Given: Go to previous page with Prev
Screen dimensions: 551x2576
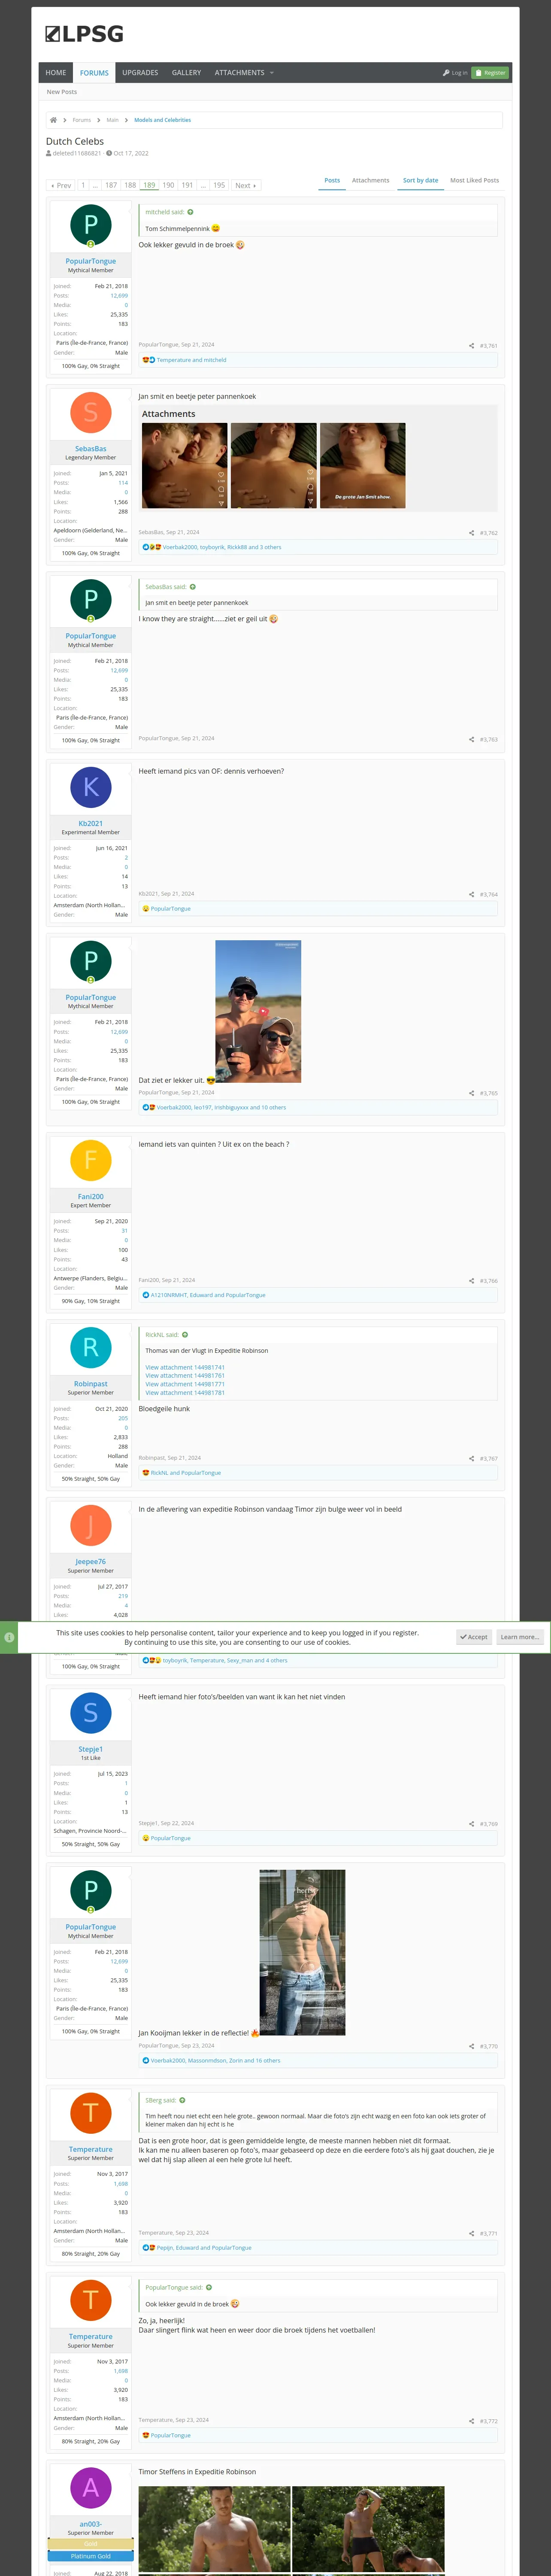Looking at the screenshot, I should 61,185.
